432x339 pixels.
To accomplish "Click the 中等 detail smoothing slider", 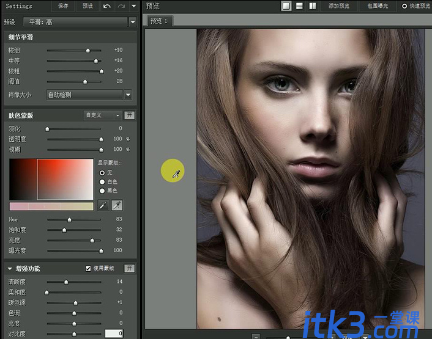I will [x=74, y=60].
